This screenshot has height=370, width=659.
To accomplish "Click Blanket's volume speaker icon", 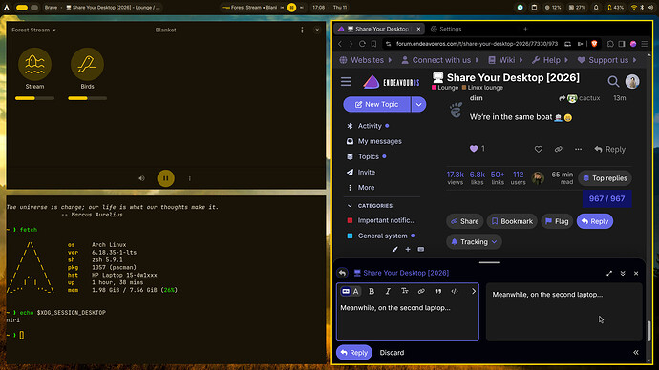I will [x=141, y=178].
